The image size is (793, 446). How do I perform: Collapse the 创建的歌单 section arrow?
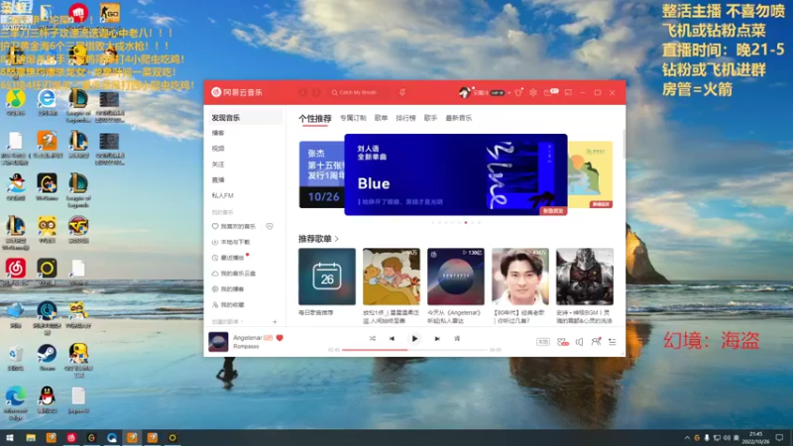(x=242, y=321)
